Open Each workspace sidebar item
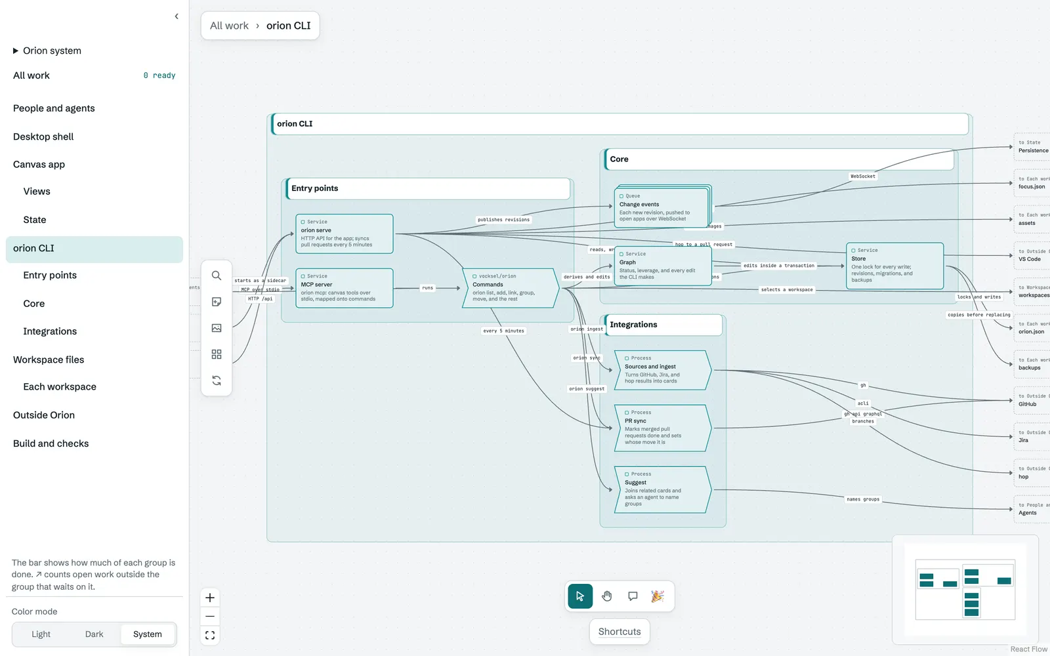Viewport: 1050px width, 656px height. coord(94,387)
